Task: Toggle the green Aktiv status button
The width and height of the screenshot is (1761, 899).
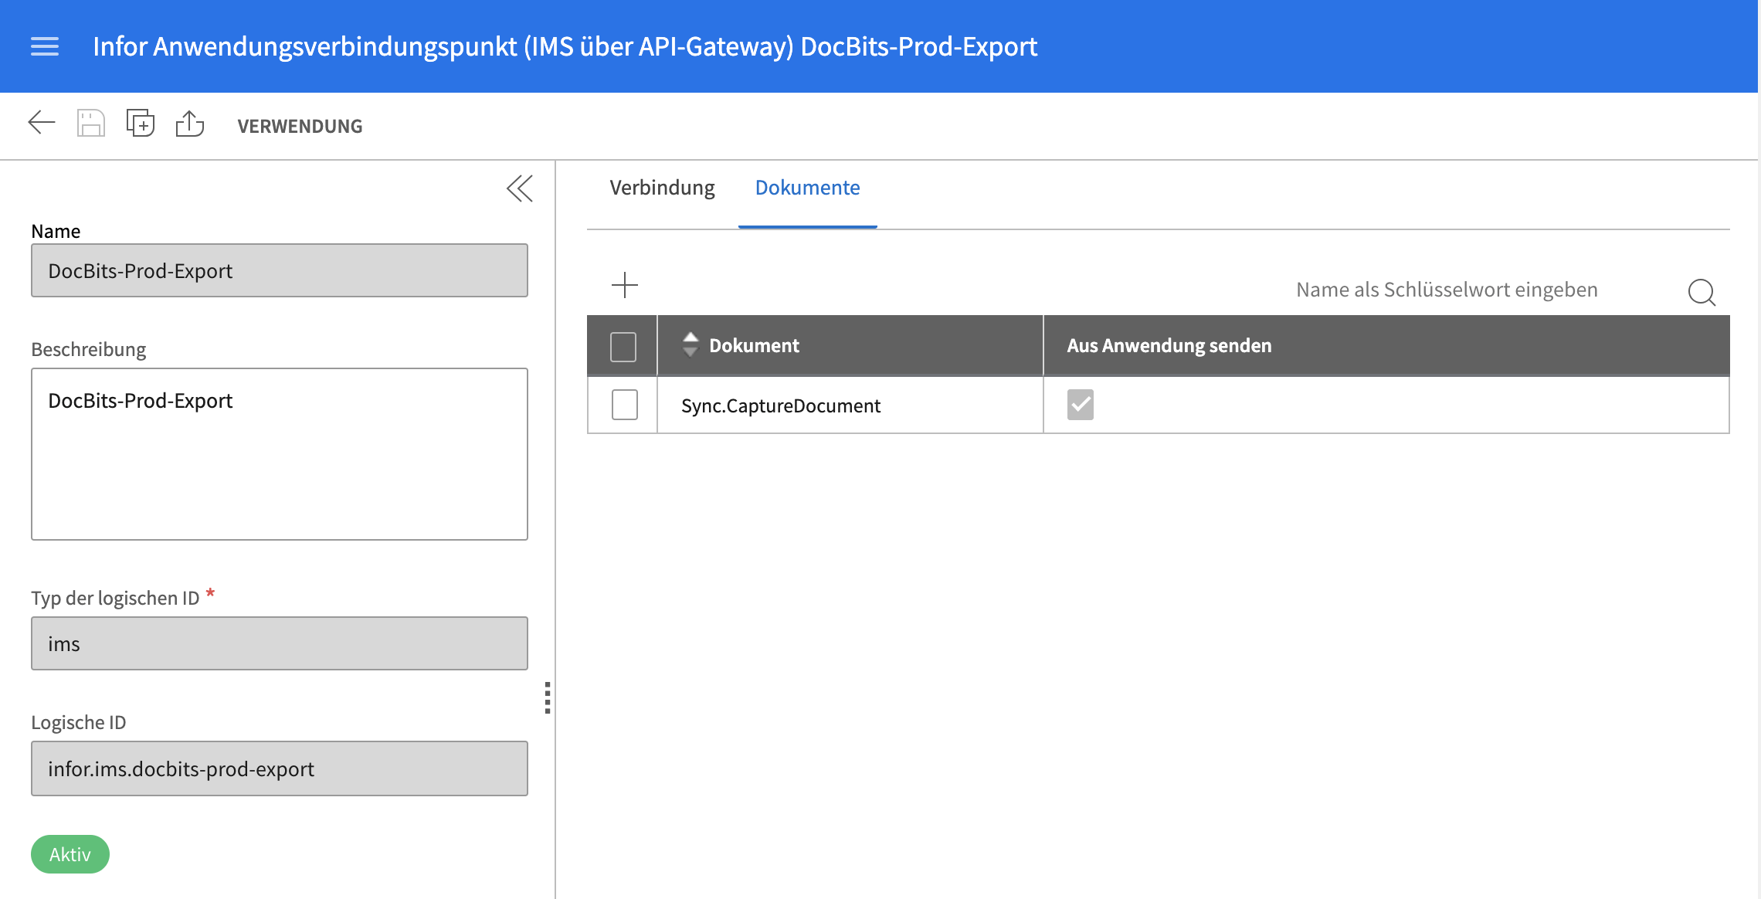Action: [70, 854]
